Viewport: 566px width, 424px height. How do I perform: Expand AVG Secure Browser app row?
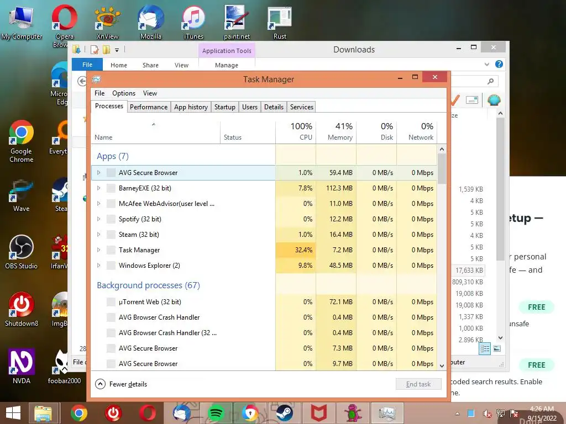coord(98,173)
